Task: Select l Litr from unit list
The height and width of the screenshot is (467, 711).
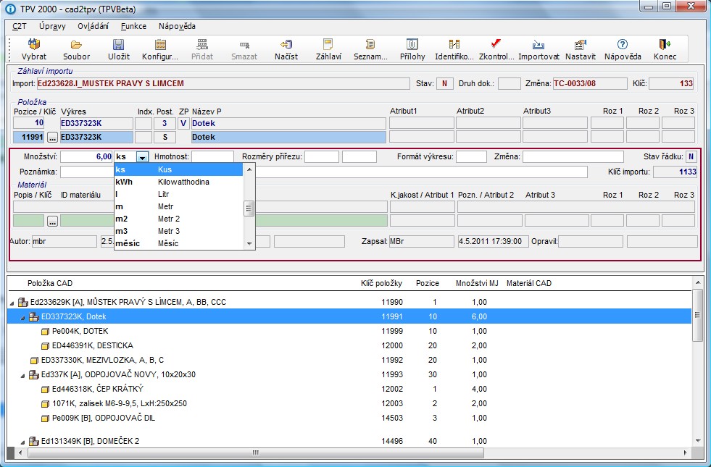Action: click(x=179, y=194)
